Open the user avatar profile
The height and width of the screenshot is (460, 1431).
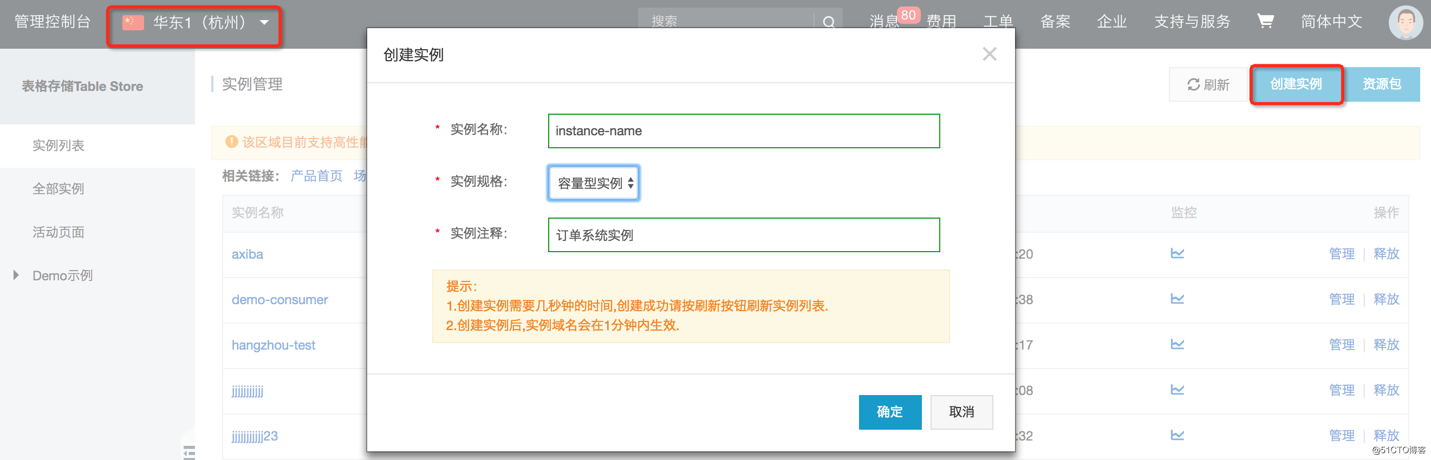tap(1406, 22)
